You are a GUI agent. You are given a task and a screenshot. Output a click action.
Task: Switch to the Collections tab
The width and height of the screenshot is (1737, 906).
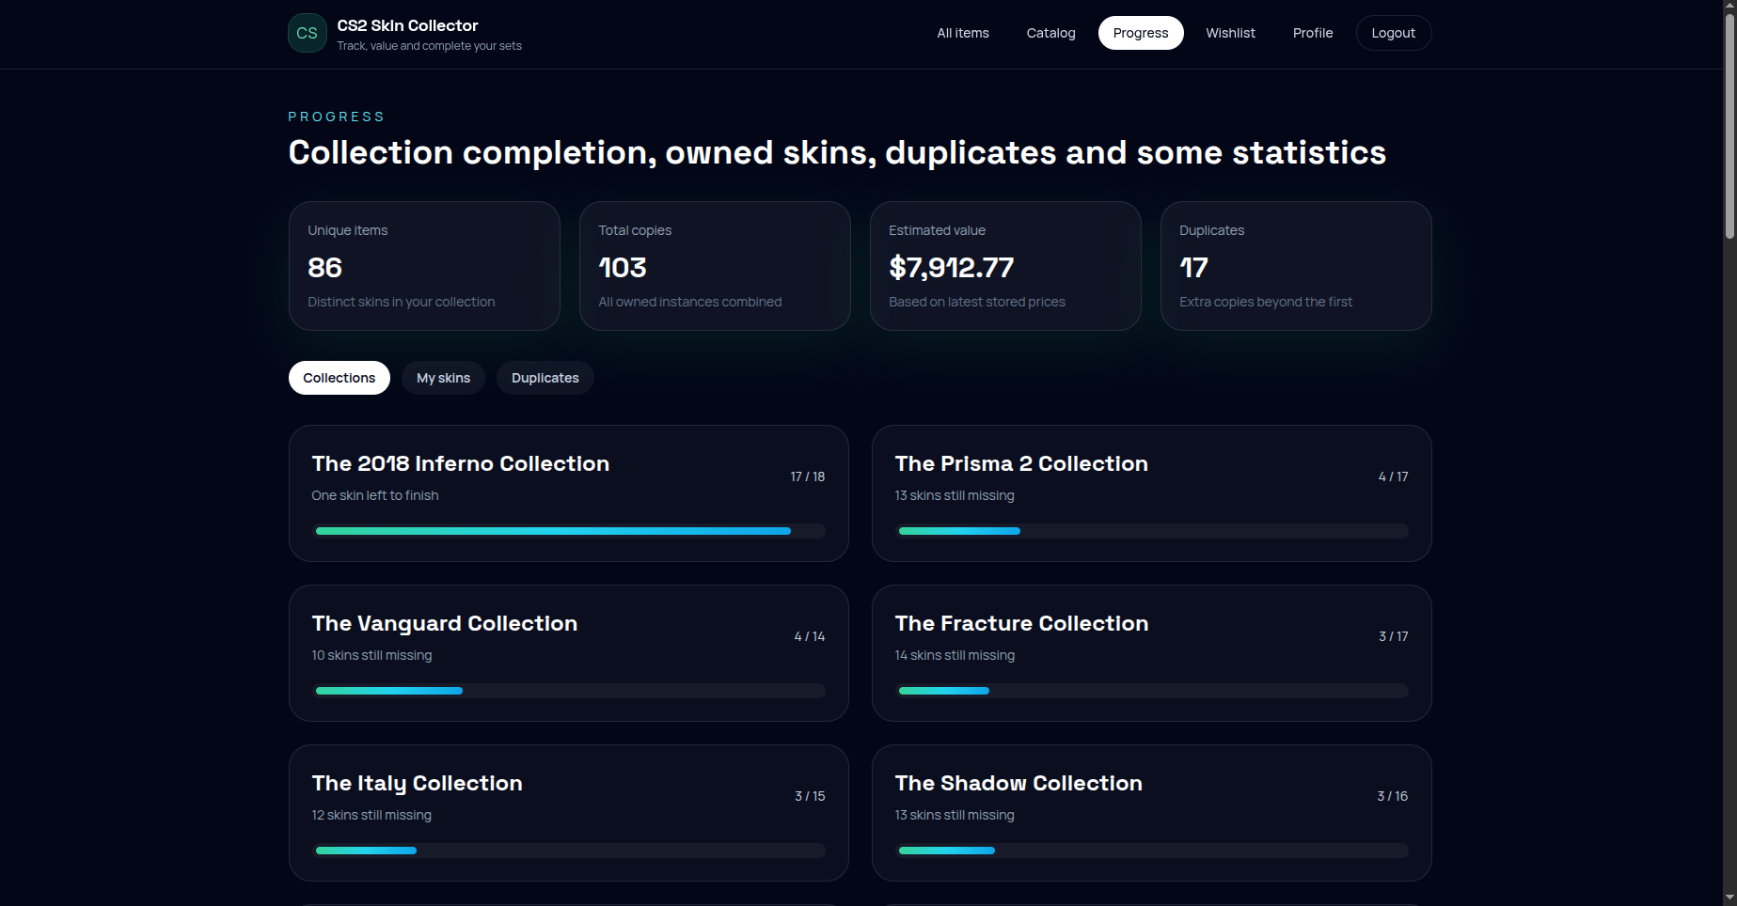tap(339, 377)
